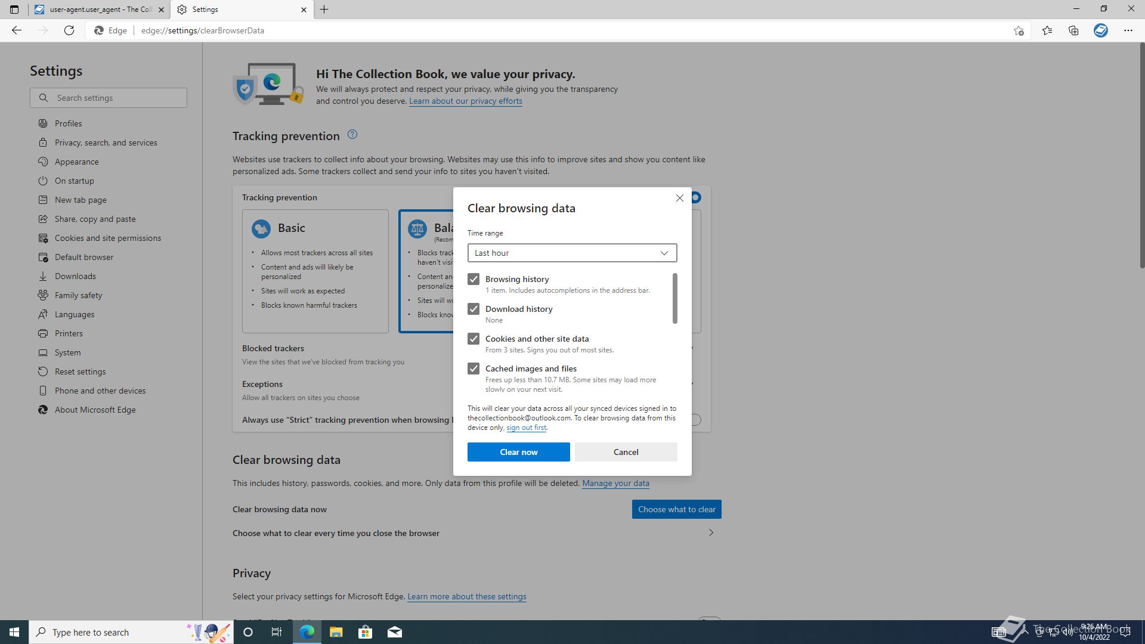Image resolution: width=1145 pixels, height=644 pixels.
Task: Close the Clear browsing data dialog
Action: (x=679, y=198)
